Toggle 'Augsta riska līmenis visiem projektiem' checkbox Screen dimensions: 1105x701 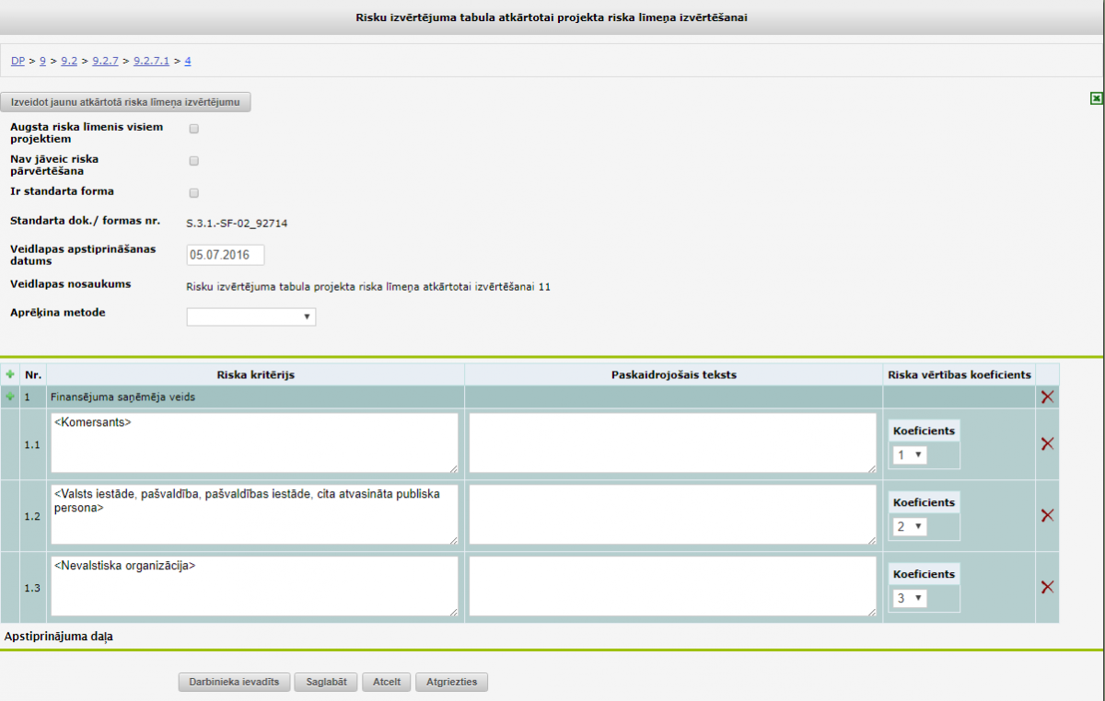[194, 129]
